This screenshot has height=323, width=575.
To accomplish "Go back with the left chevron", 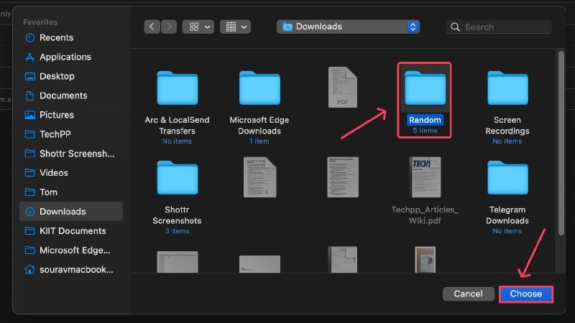I will [152, 27].
